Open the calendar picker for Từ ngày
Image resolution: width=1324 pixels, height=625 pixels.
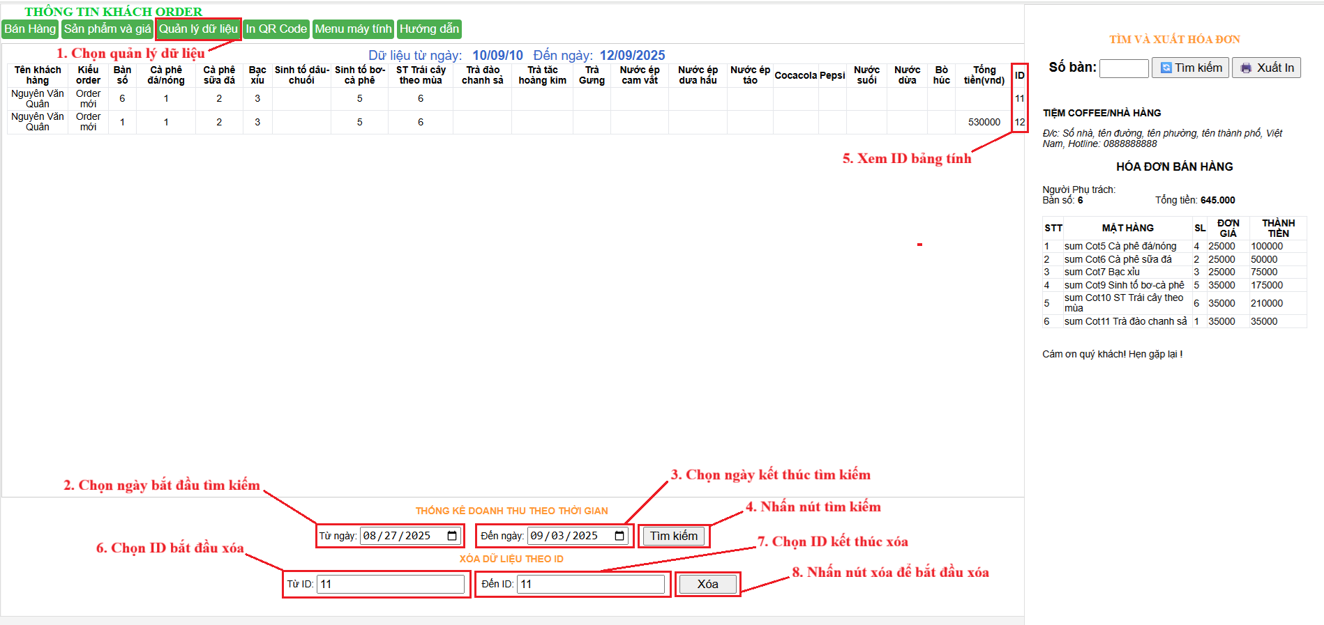tap(452, 536)
